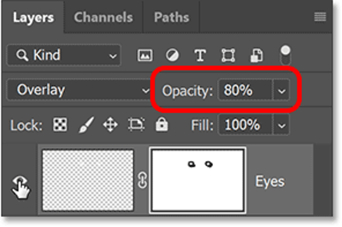Select the Eyes layer thumbnail
Screen dimensions: 342x227
(x=88, y=180)
